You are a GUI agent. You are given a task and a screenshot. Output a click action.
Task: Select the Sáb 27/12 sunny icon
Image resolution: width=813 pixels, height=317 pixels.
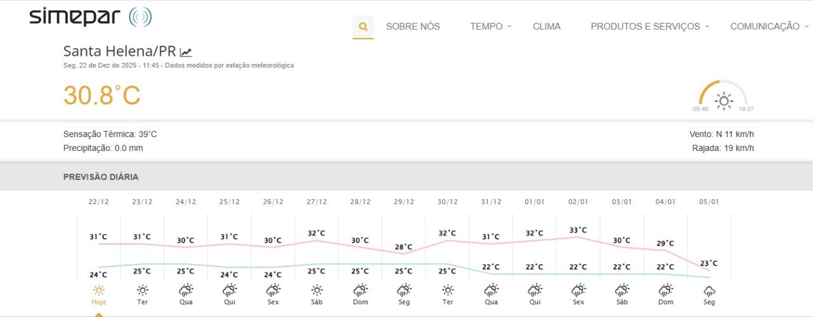click(x=317, y=290)
